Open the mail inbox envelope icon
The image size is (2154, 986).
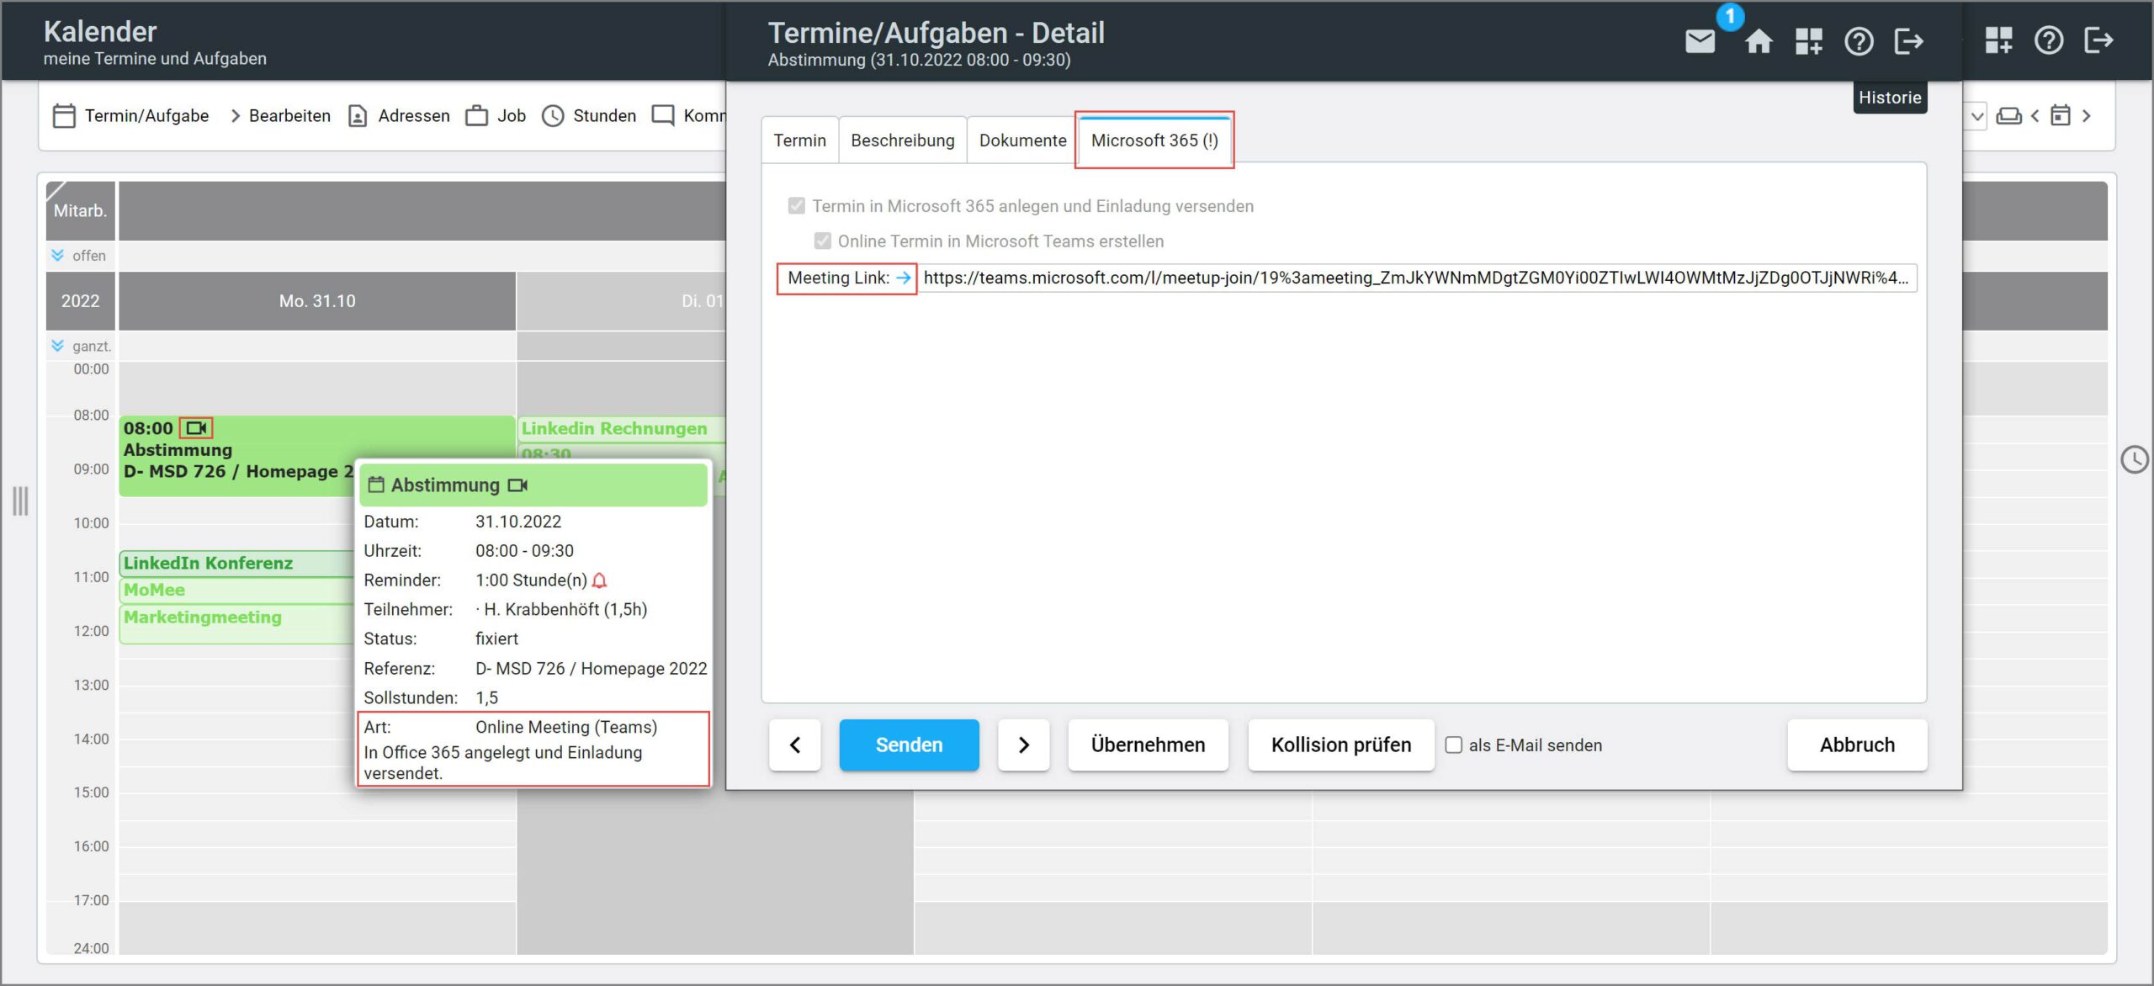(1700, 40)
